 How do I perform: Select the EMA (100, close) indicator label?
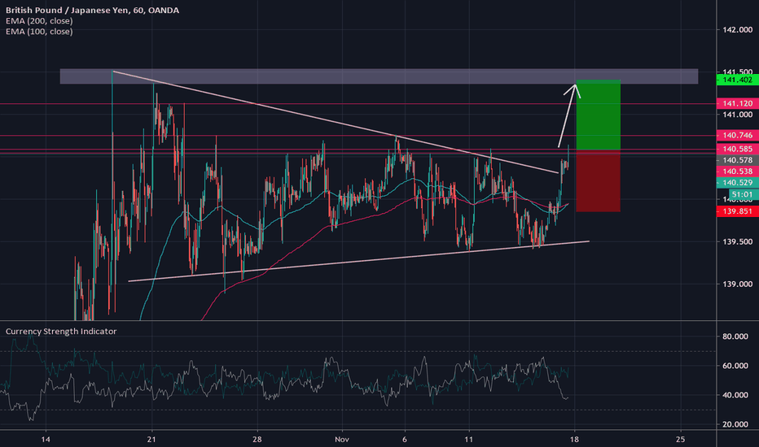(x=39, y=32)
